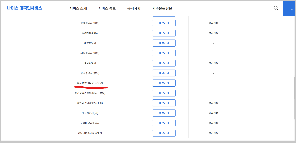
Task: Click 바로가기 in the 성적증명서 row
Action: pos(164,63)
